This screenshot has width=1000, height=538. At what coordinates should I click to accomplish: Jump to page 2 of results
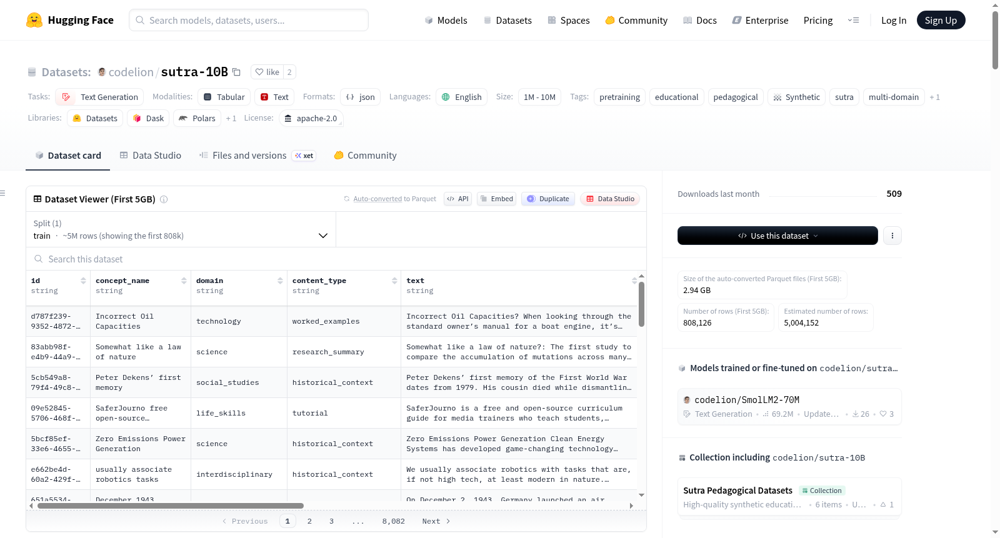pyautogui.click(x=309, y=521)
